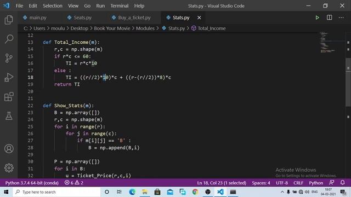
Task: Select Python 3.7.4 64-bit interpreter in status bar
Action: (x=32, y=183)
